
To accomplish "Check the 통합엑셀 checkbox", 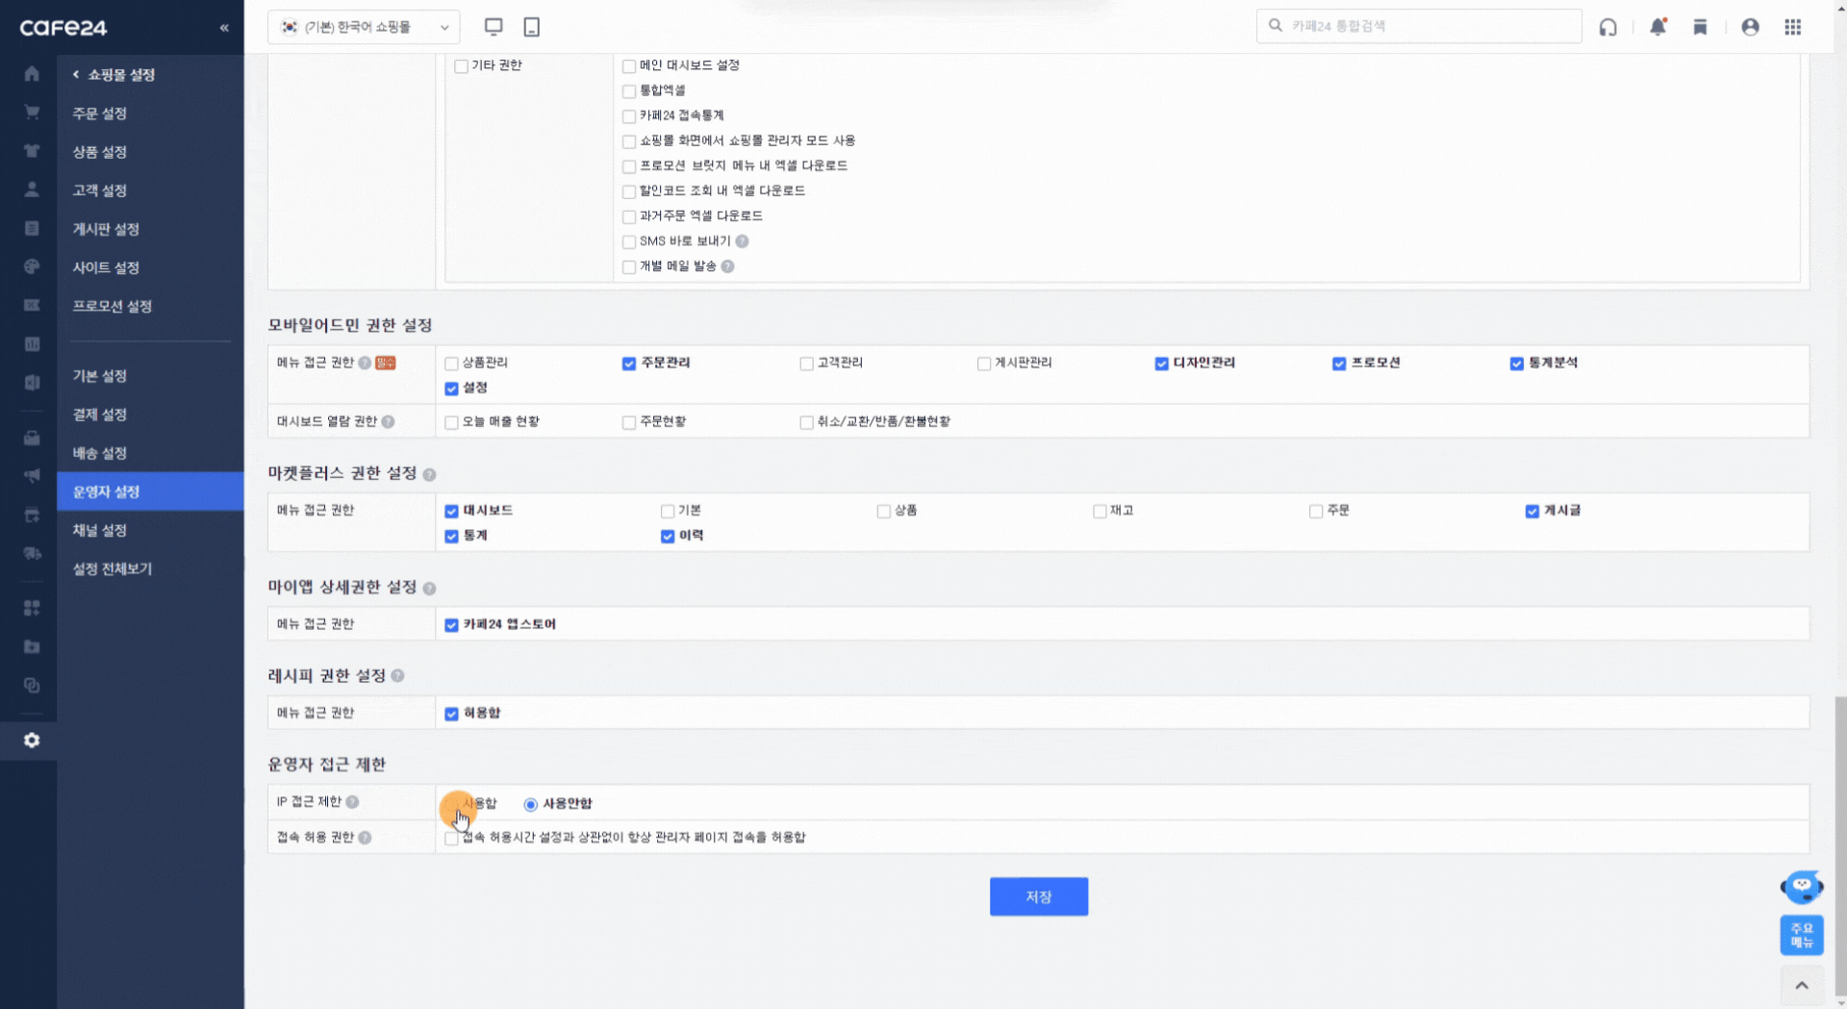I will point(629,91).
